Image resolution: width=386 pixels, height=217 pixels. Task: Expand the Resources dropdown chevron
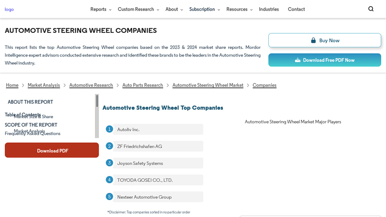251,10
